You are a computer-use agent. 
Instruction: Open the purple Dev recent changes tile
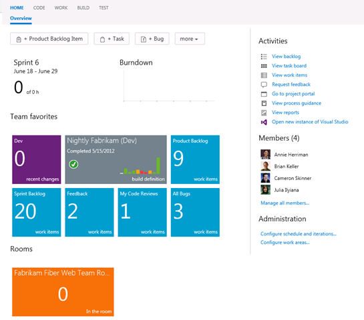[37, 159]
